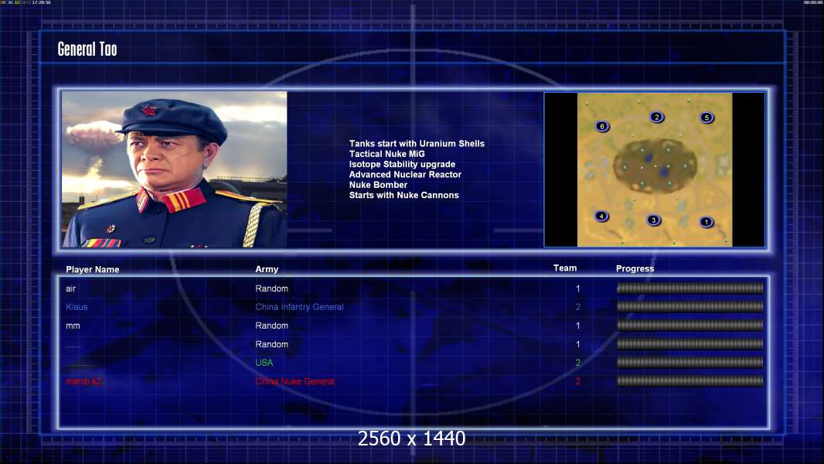Click start position marker 6 on the minimap
The height and width of the screenshot is (464, 824).
pos(602,126)
